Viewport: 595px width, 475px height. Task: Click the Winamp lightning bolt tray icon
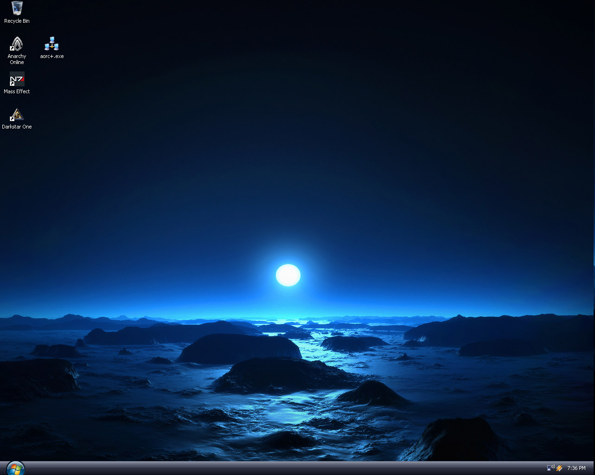[x=559, y=468]
